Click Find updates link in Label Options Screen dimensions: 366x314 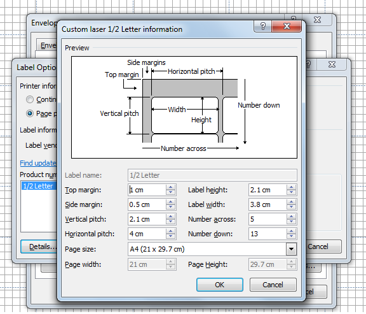(38, 163)
